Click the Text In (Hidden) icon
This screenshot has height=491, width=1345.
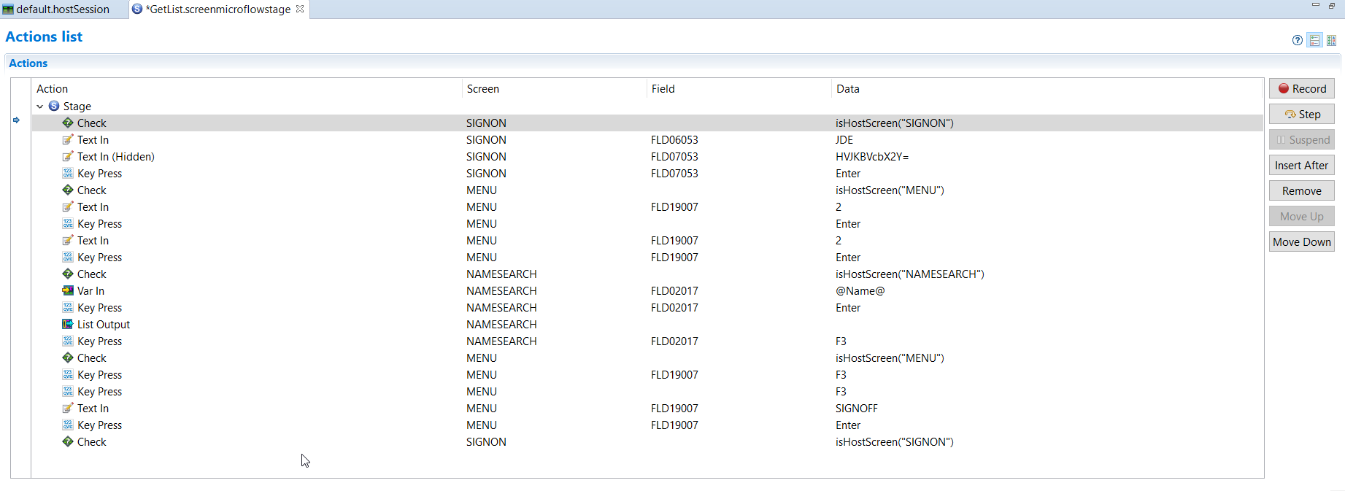tap(68, 156)
